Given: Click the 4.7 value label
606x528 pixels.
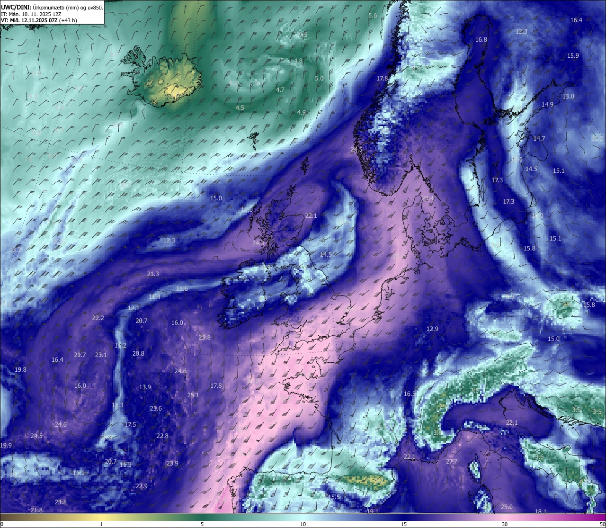Looking at the screenshot, I should pyautogui.click(x=280, y=90).
